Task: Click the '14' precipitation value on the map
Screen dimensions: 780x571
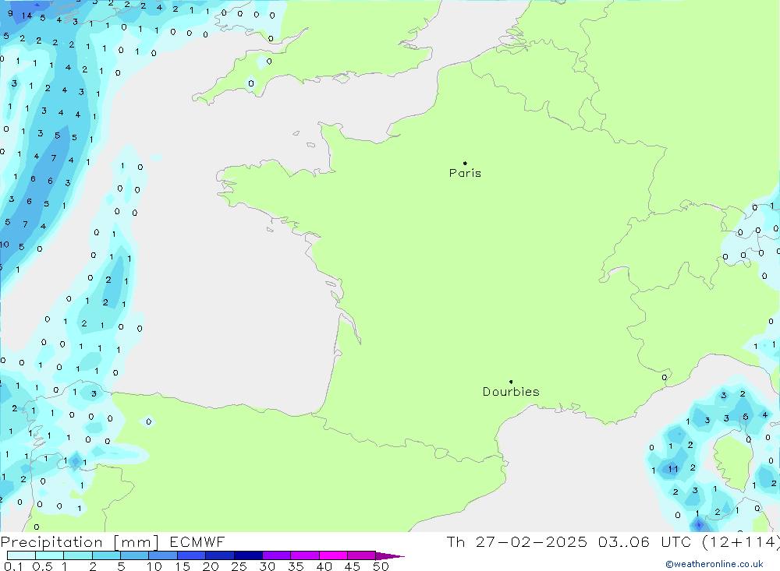Action: click(27, 16)
